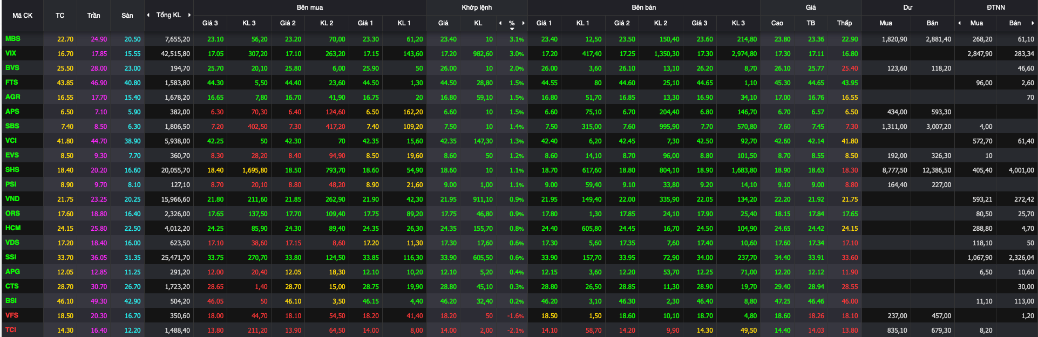Screen dimensions: 1038x337
Task: Click the BVS matched price 26.00
Action: (x=449, y=68)
